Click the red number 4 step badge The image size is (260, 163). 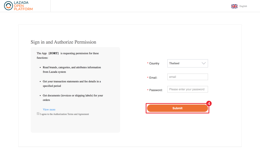click(x=209, y=104)
